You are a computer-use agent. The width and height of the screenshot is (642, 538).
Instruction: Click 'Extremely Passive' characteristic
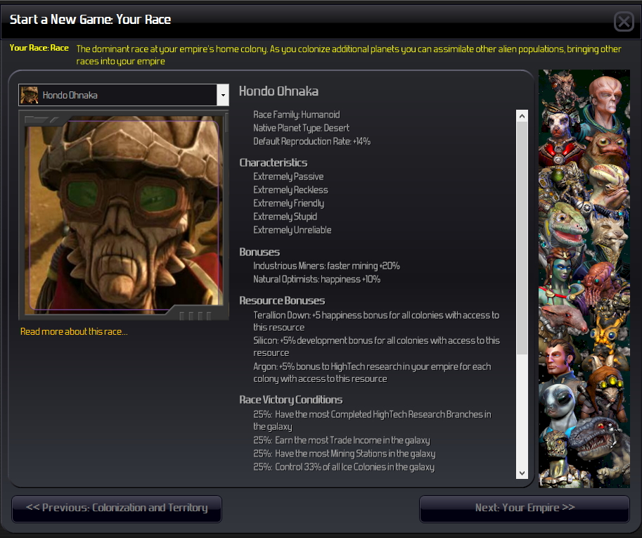click(x=288, y=177)
